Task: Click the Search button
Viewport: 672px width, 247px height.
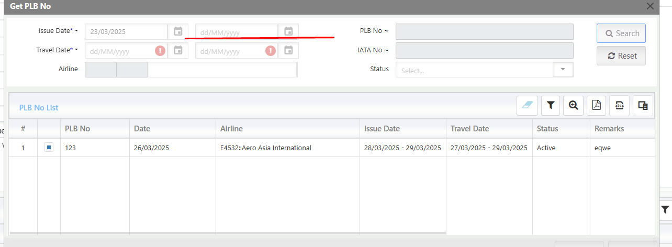Action: tap(621, 33)
